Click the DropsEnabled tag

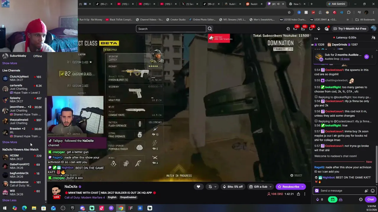128,197
